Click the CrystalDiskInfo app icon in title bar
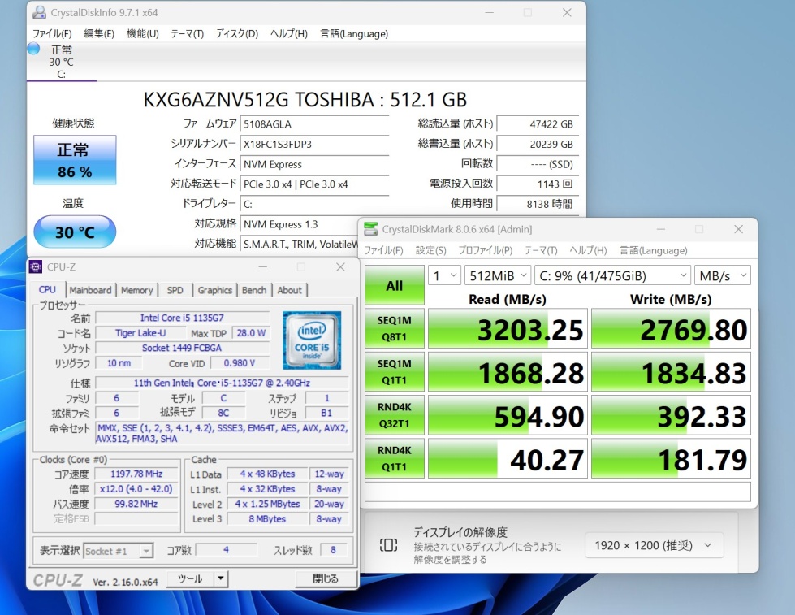The width and height of the screenshot is (795, 615). (39, 13)
